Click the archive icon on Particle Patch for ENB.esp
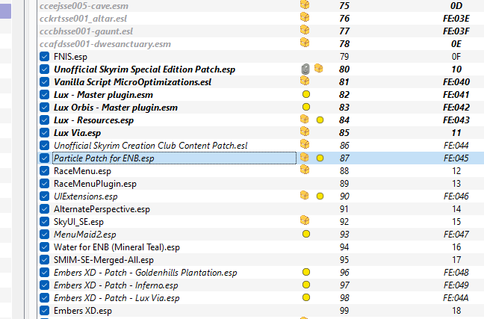This screenshot has width=484, height=319. [305, 157]
